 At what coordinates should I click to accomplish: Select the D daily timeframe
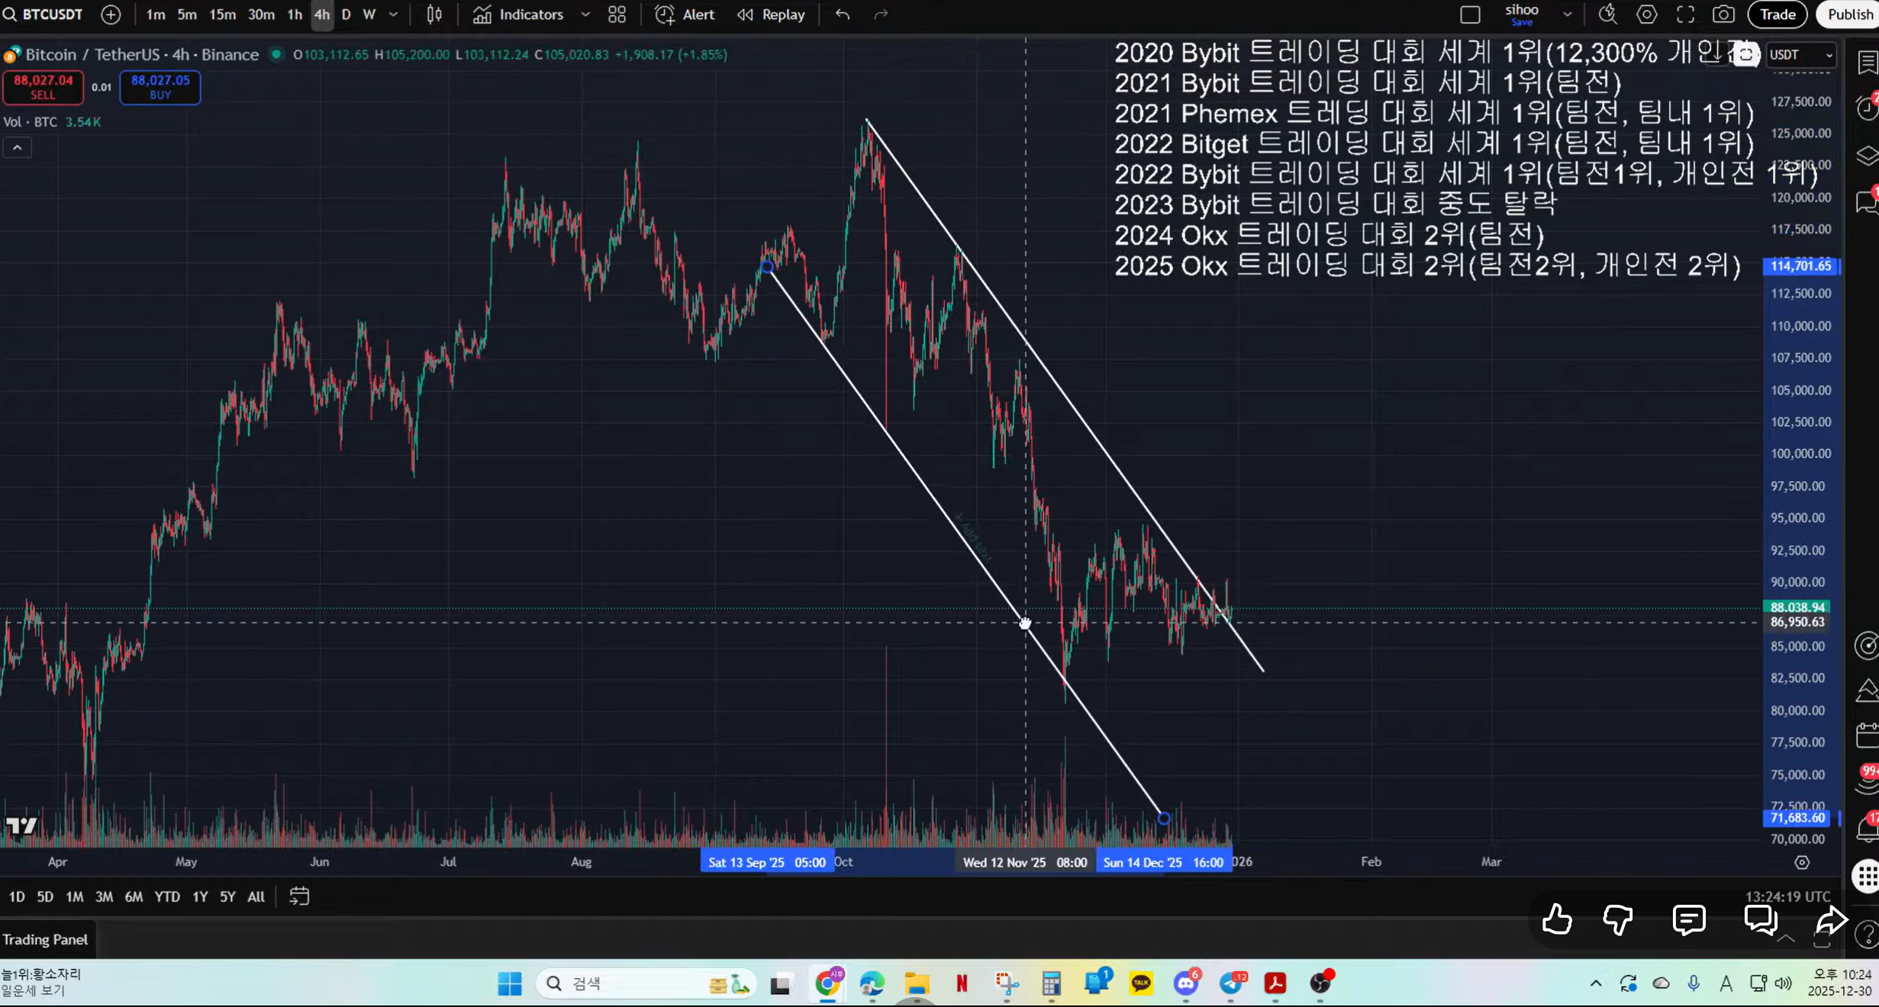point(346,14)
